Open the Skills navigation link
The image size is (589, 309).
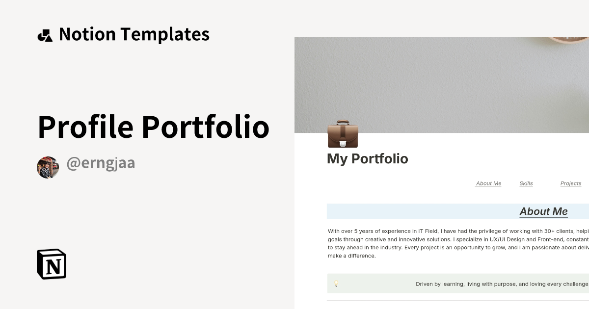pyautogui.click(x=526, y=183)
